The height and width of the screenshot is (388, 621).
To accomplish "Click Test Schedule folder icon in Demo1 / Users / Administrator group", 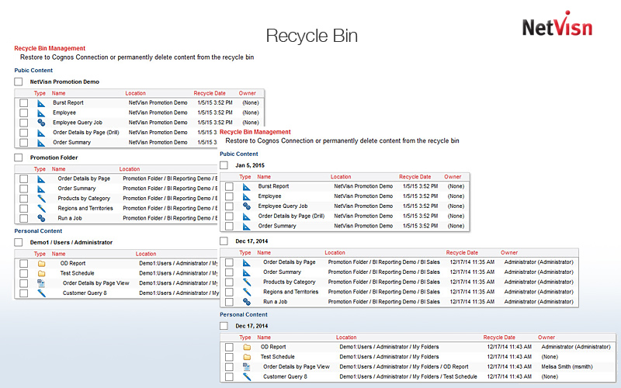I will [41, 274].
